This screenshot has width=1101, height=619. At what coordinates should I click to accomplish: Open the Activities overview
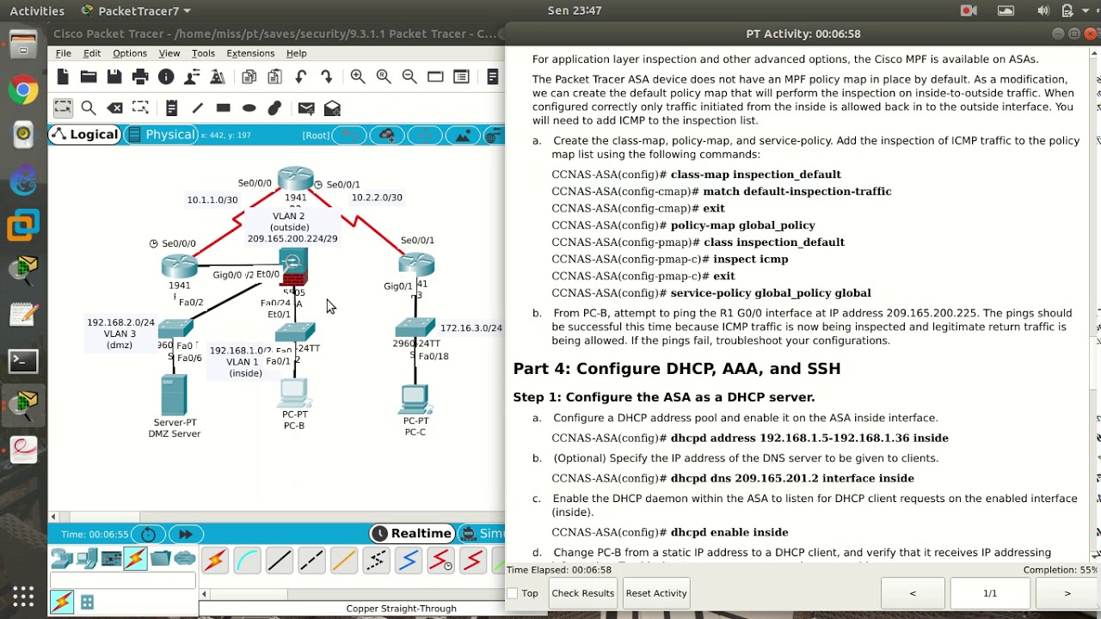[37, 11]
